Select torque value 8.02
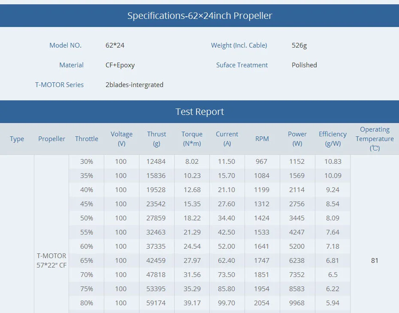This screenshot has height=313, width=399. tap(192, 162)
